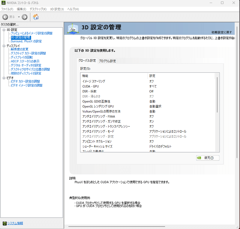This screenshot has width=240, height=229.
Task: Click the right pane vertical scrollbar
Action: 237,92
